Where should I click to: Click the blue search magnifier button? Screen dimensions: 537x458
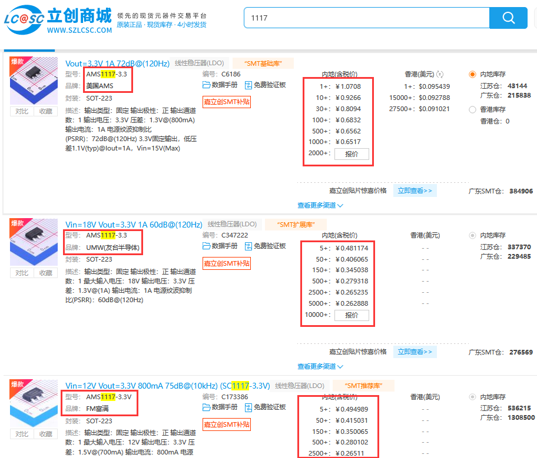point(508,18)
